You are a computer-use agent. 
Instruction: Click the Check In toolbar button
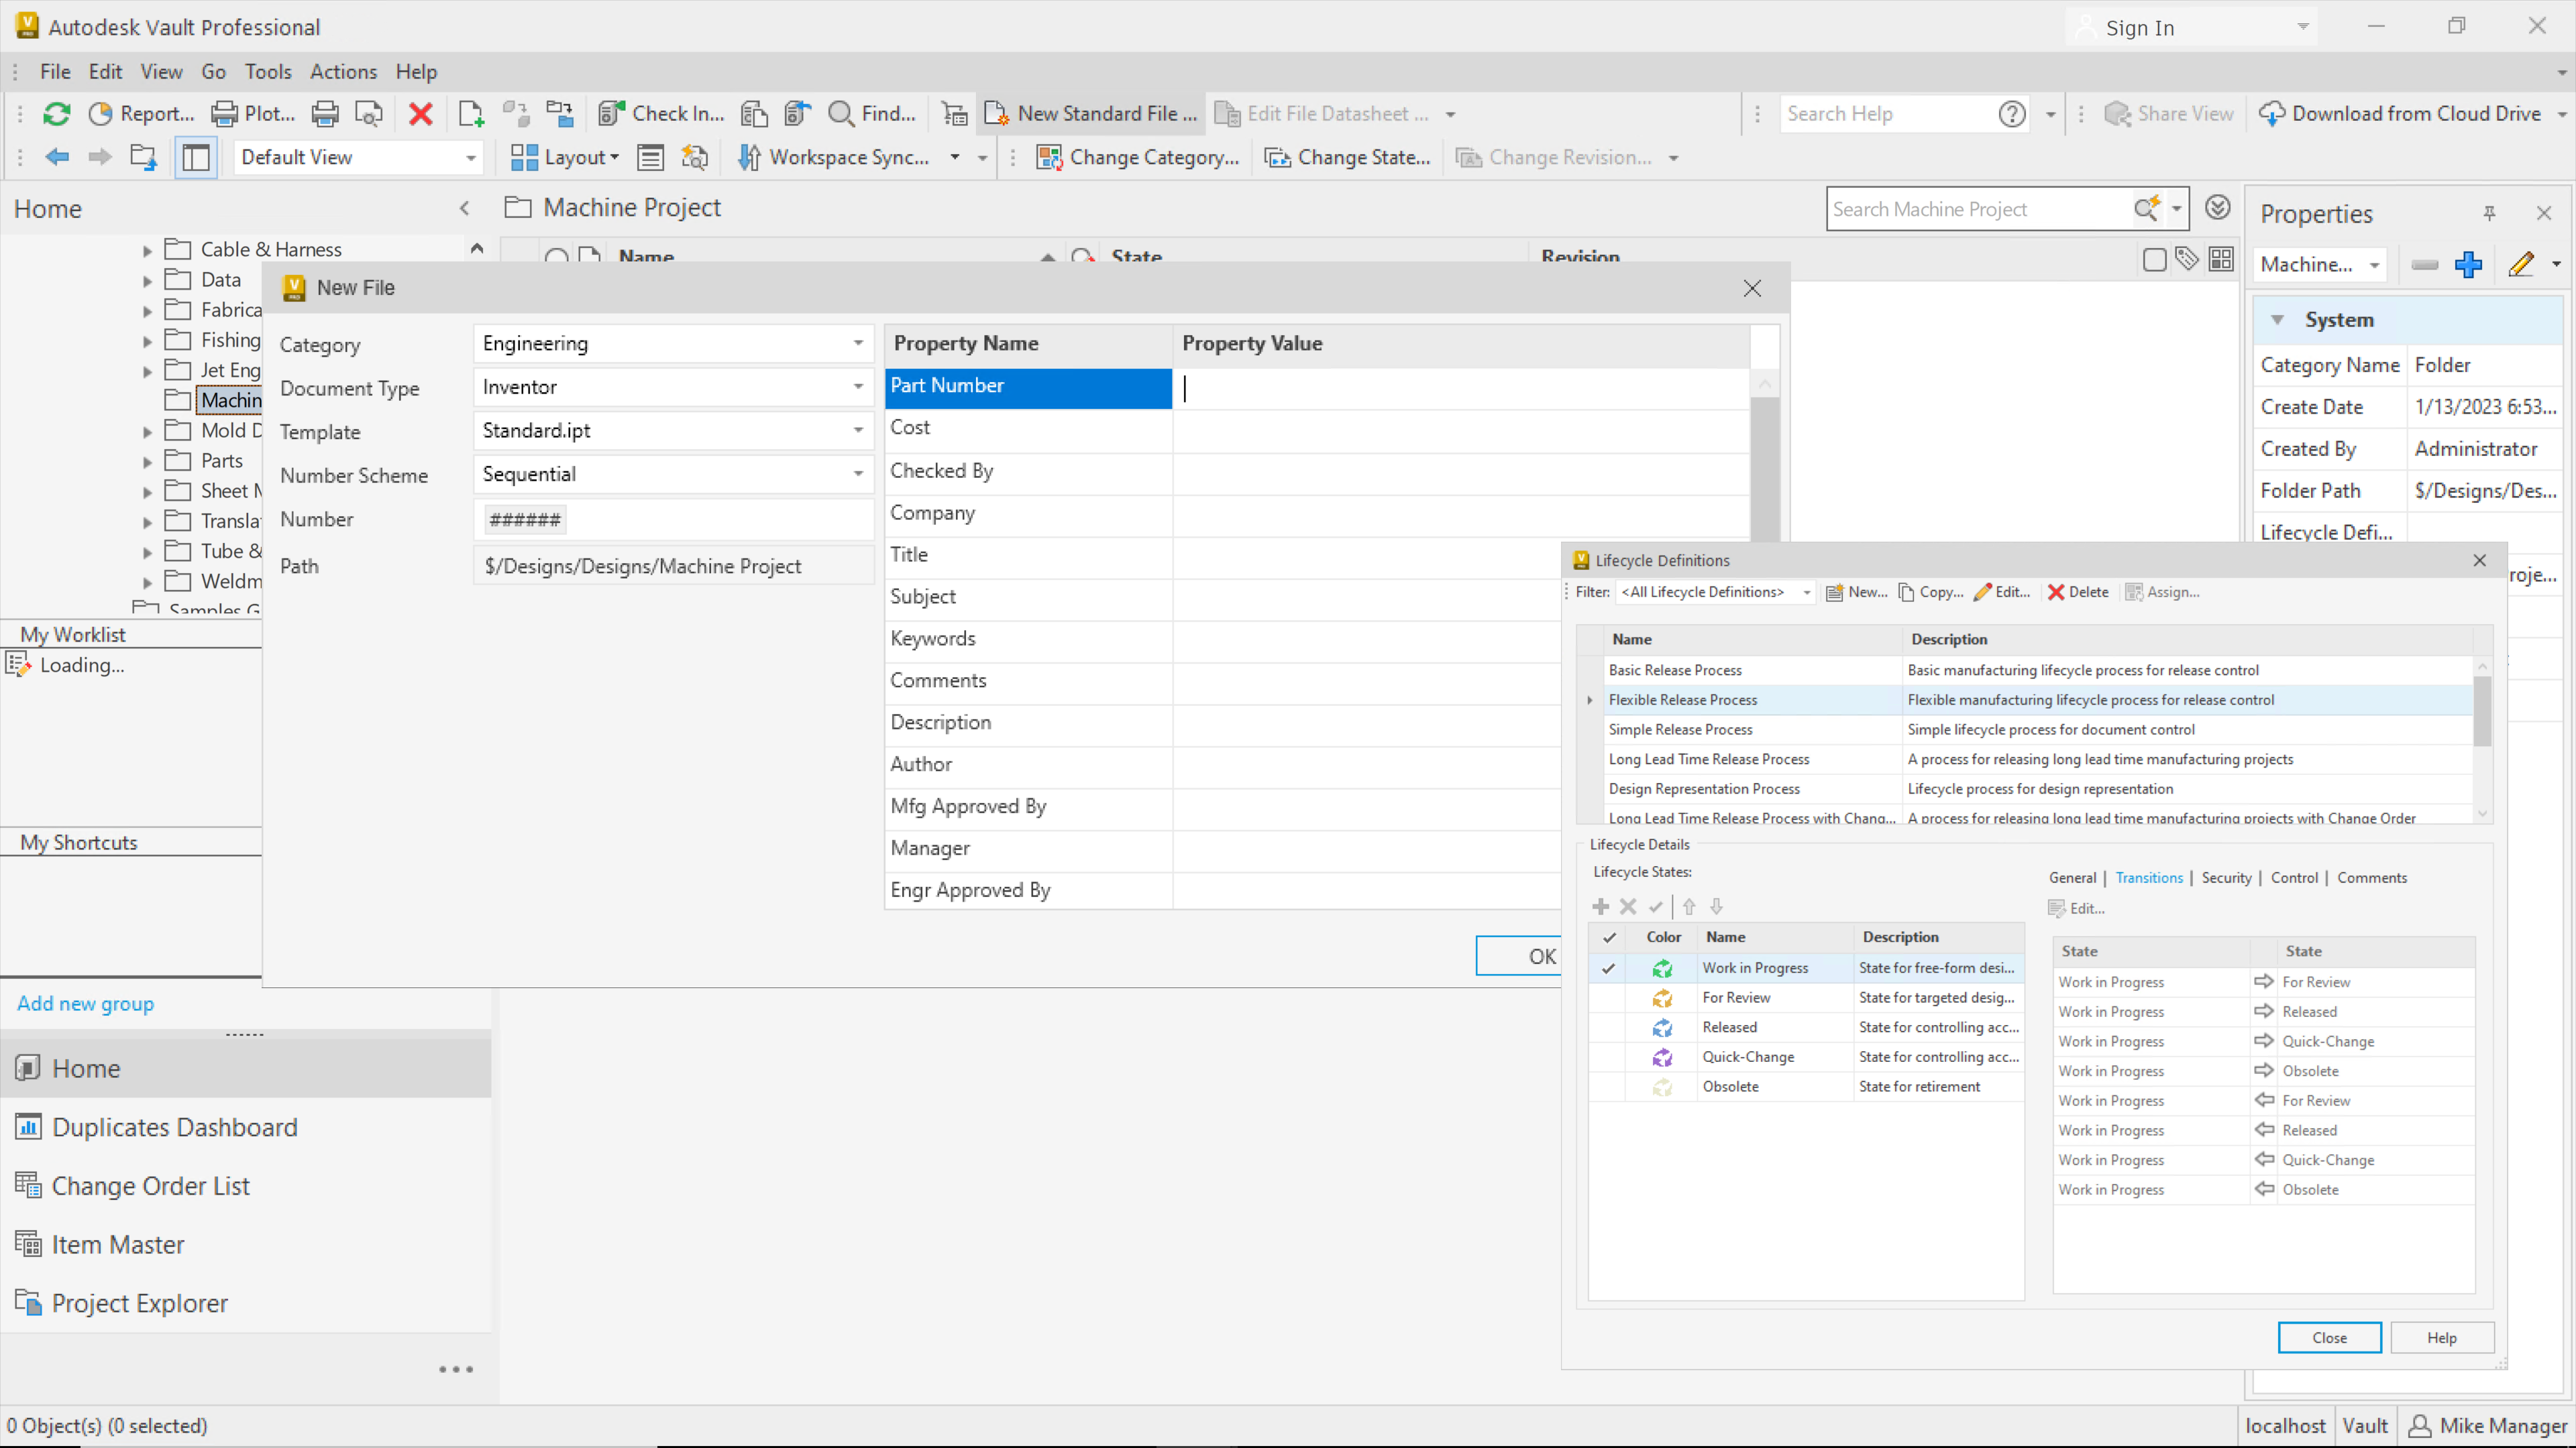pyautogui.click(x=661, y=114)
